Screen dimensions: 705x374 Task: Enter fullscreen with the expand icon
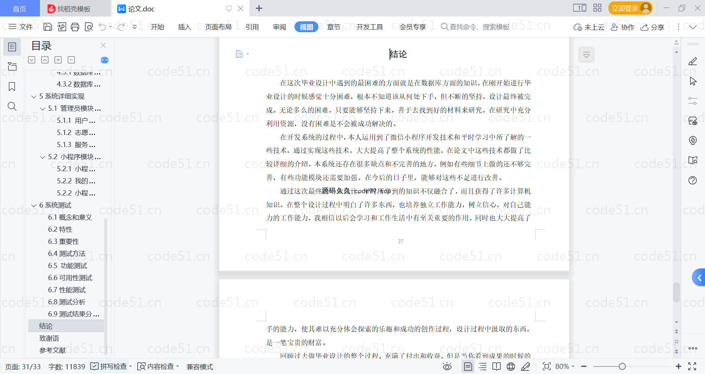point(692,366)
